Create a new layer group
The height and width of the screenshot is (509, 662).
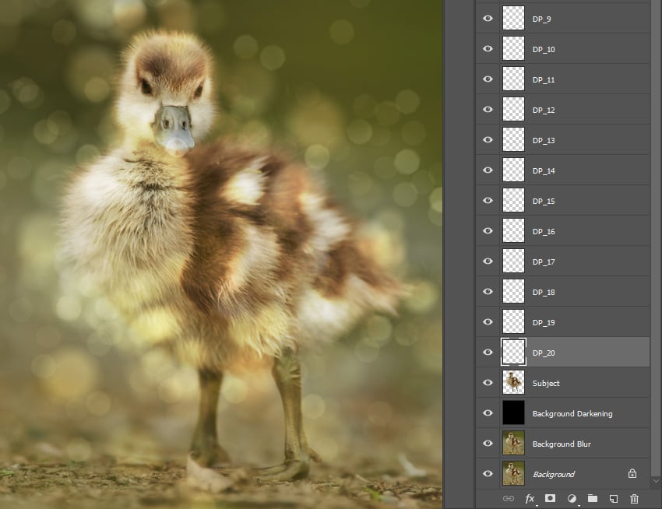(x=592, y=498)
